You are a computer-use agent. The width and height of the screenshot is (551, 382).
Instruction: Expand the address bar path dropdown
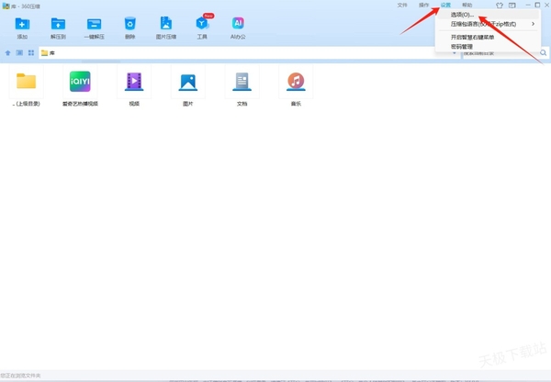454,53
